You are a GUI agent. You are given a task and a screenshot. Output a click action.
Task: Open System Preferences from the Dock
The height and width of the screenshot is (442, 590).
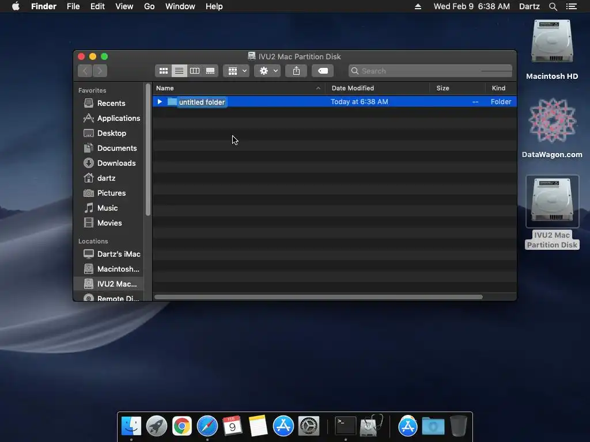[309, 426]
